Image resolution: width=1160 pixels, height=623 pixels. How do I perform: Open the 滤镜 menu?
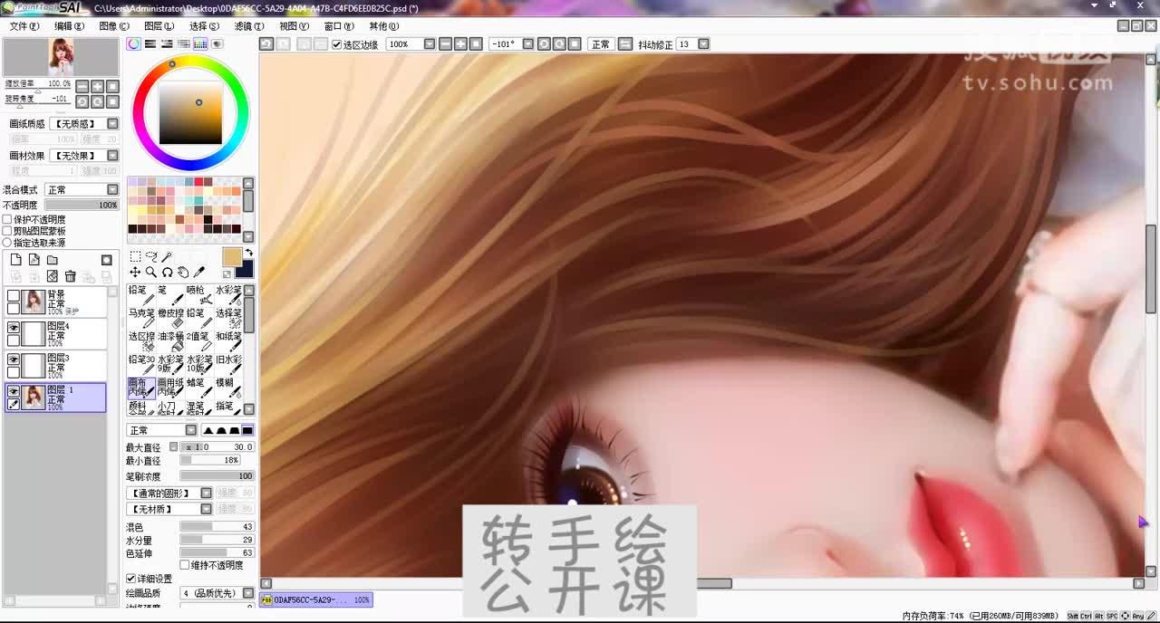(x=250, y=26)
